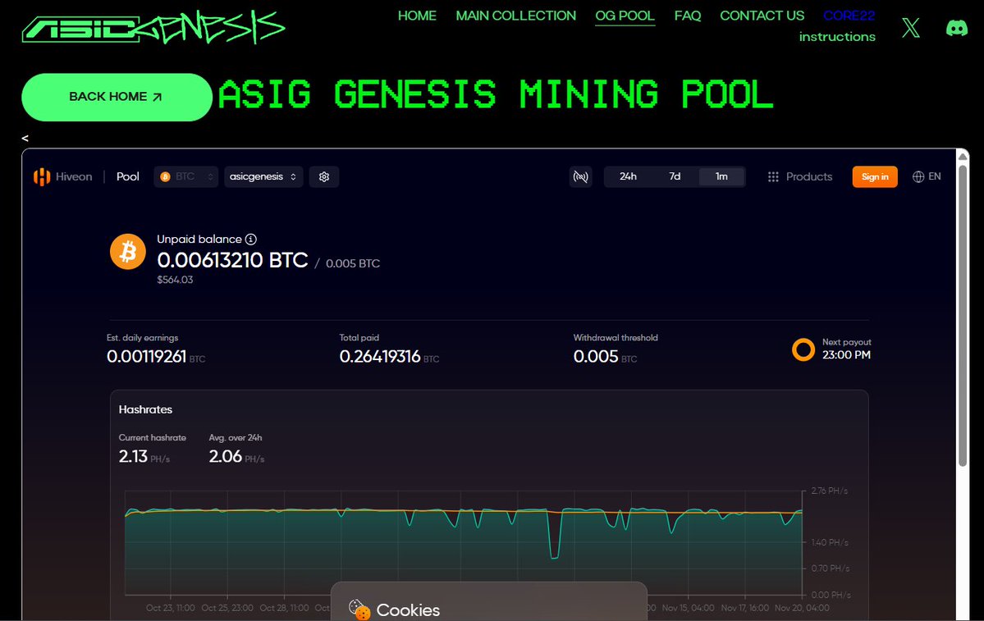
Task: Navigate to the FAQ menu item
Action: [x=688, y=16]
